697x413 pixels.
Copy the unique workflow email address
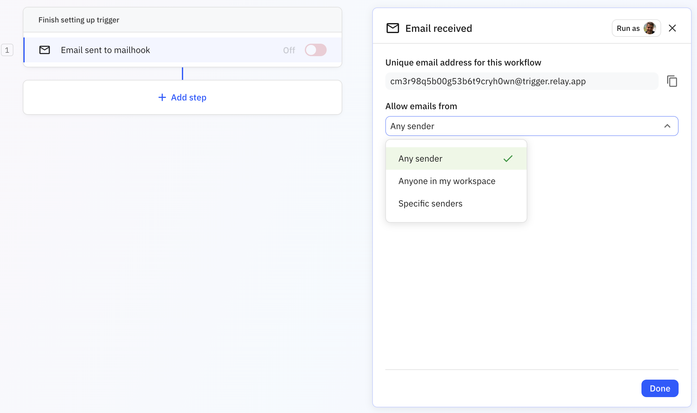tap(672, 81)
